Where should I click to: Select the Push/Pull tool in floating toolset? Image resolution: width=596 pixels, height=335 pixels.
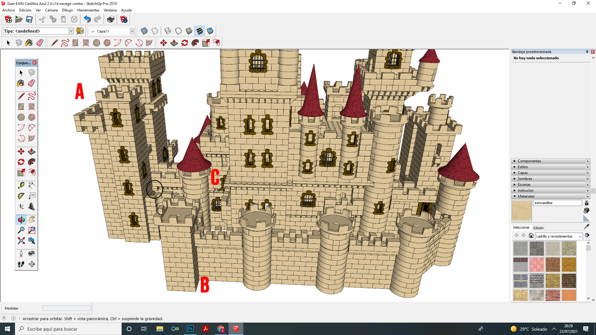point(32,152)
